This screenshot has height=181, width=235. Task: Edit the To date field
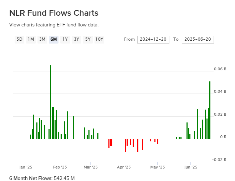pyautogui.click(x=198, y=39)
